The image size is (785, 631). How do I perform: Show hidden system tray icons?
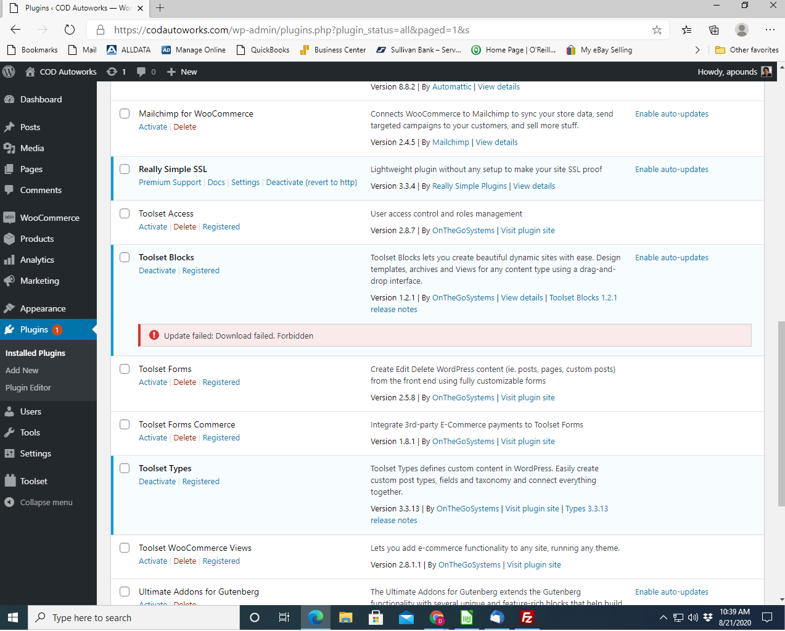tap(663, 617)
